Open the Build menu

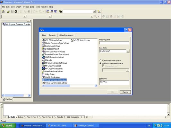point(32,7)
